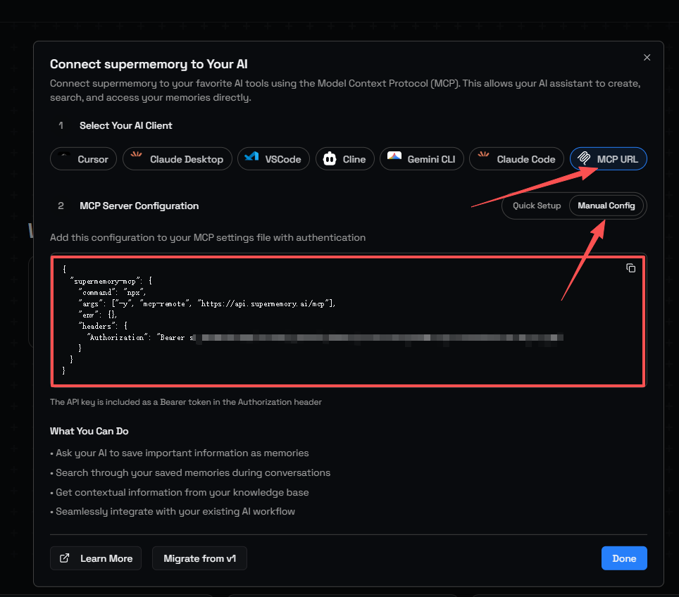The width and height of the screenshot is (679, 597).
Task: Click the Gemini CLI logo icon
Action: click(394, 159)
